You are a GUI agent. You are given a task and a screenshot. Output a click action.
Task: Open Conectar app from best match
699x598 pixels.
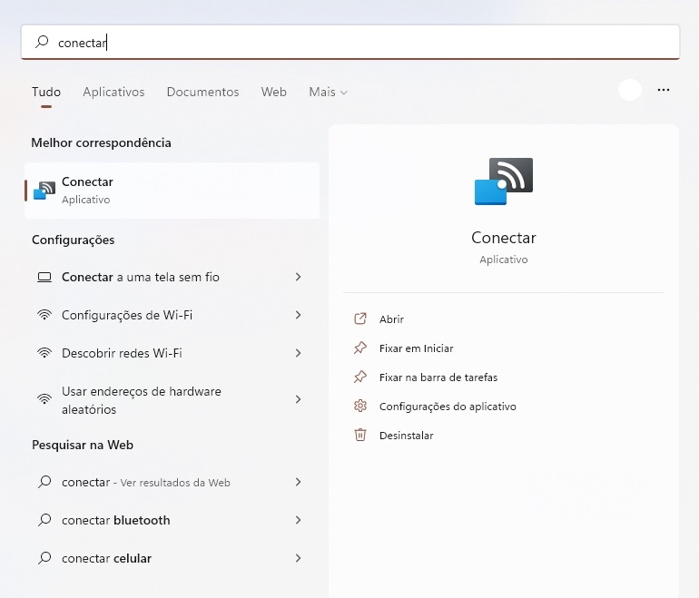pyautogui.click(x=172, y=191)
